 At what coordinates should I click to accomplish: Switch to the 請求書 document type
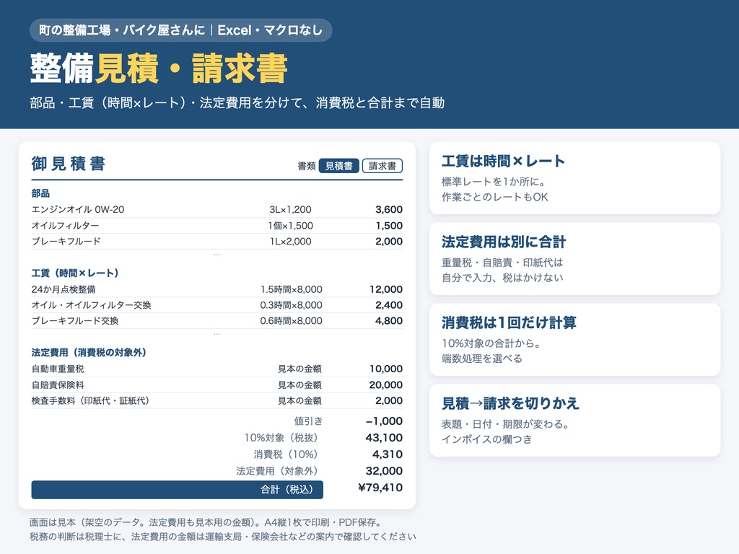click(382, 166)
